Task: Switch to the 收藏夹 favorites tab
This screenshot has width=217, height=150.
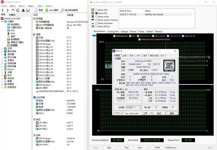Action: pos(12,15)
